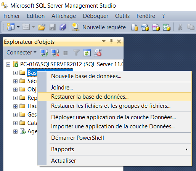This screenshot has width=196, height=171.
Task: Toggle the Explorateur d'objets pin icon
Action: coord(111,42)
